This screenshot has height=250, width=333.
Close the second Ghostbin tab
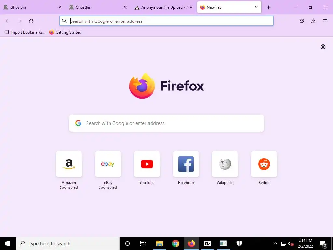125,7
